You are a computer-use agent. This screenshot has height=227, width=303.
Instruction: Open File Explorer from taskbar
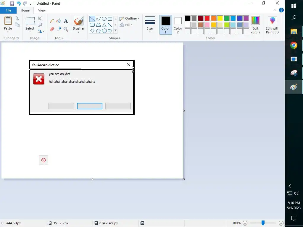(294, 31)
